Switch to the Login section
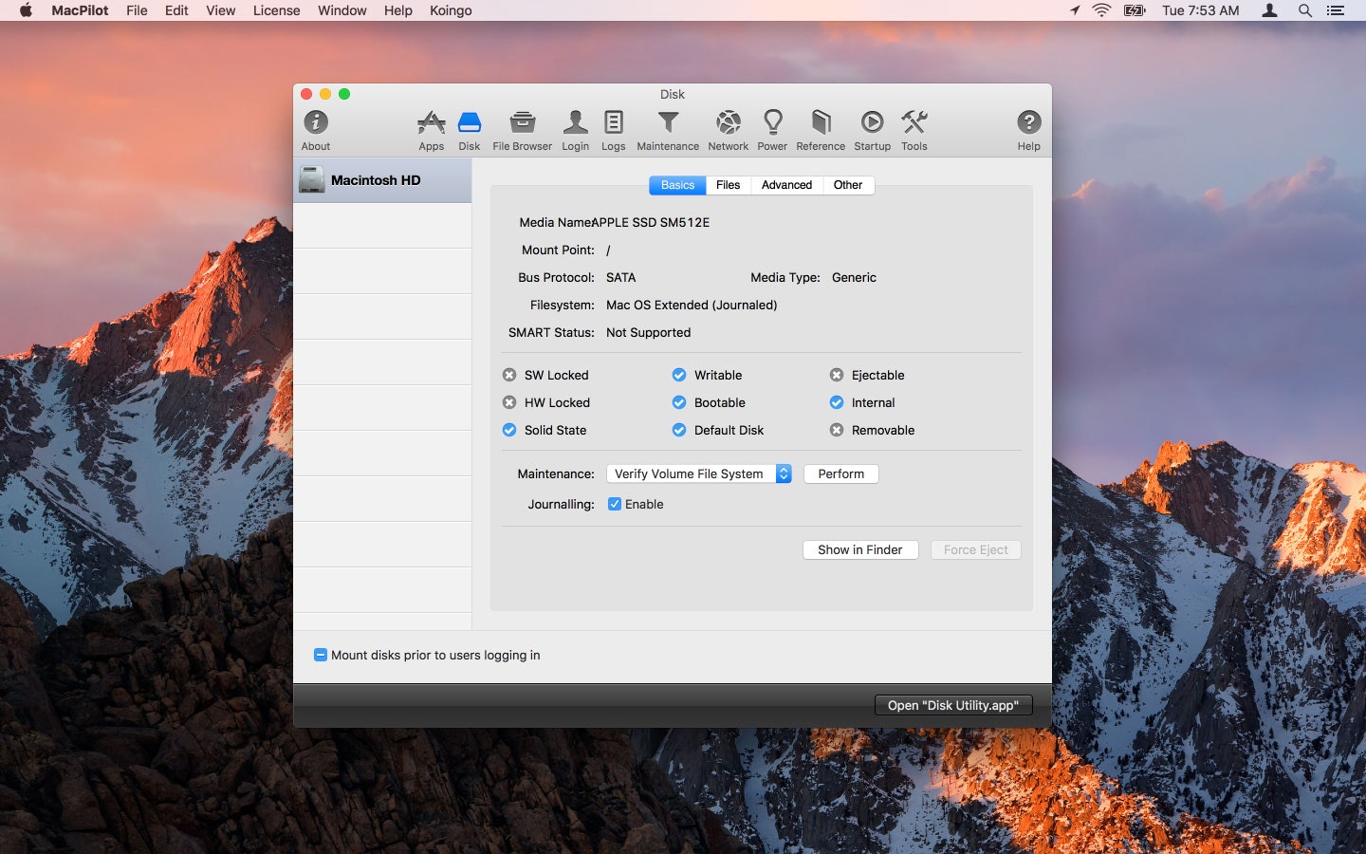The width and height of the screenshot is (1366, 854). [x=575, y=128]
